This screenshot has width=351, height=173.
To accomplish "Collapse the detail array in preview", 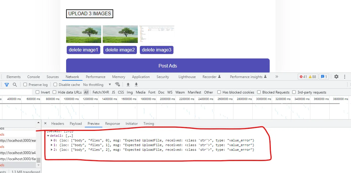I will pos(48,136).
